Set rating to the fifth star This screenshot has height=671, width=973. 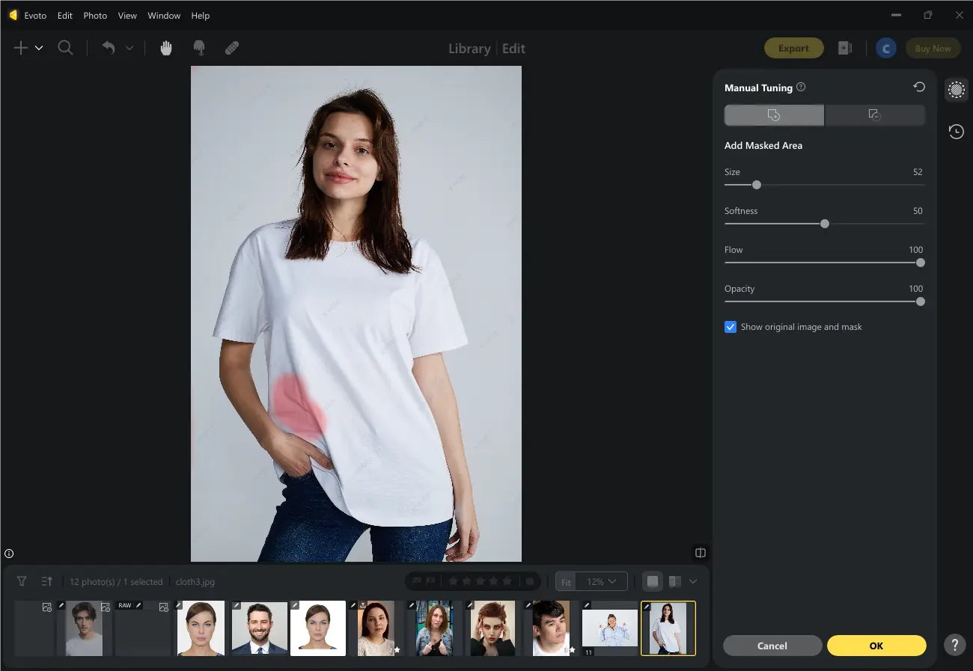(x=507, y=581)
